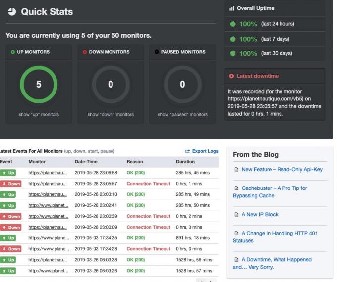Click the Down Monitors circle showing 0
Image resolution: width=337 pixels, height=282 pixels.
pos(110,85)
